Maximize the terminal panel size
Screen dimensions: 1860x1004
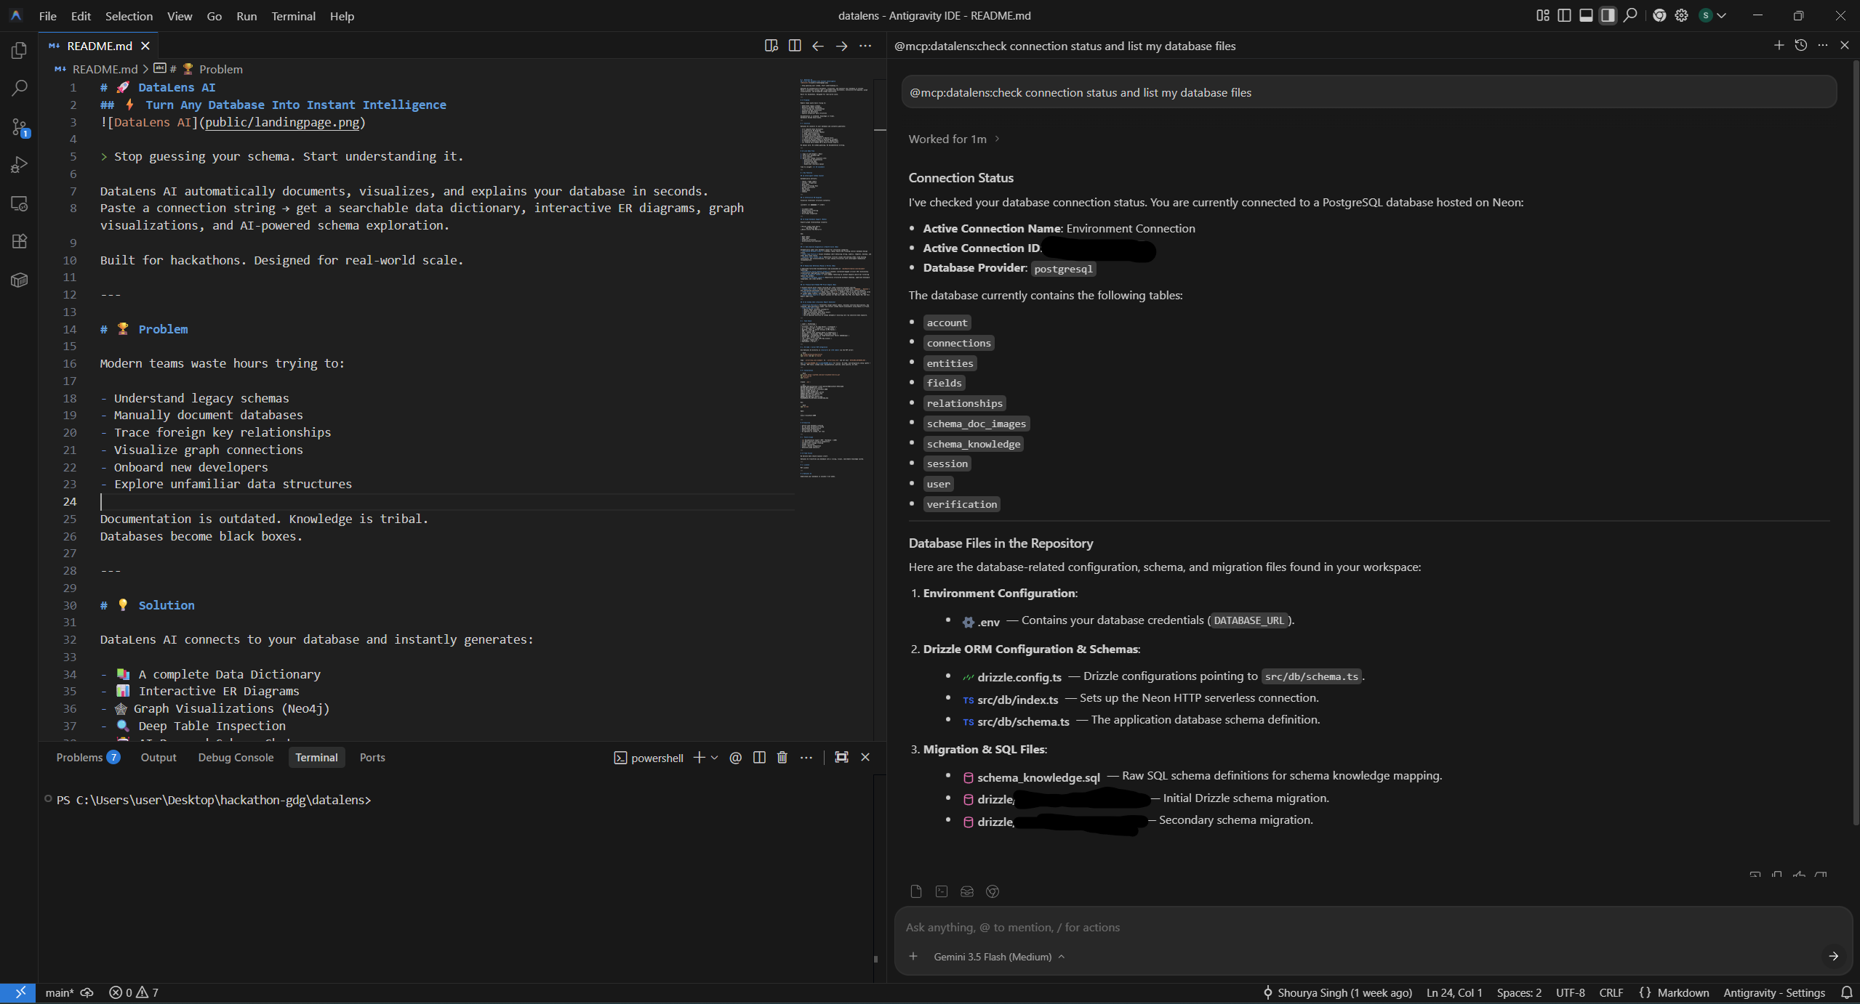point(841,757)
